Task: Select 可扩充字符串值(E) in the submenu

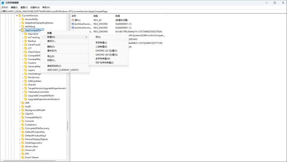Action: coord(109,62)
